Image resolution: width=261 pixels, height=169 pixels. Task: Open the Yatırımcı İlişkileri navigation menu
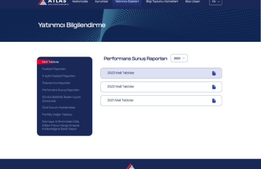coord(127,2)
